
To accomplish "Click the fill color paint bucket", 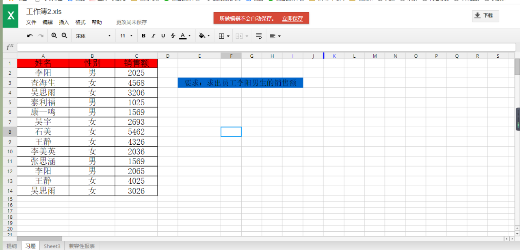I will [x=202, y=36].
